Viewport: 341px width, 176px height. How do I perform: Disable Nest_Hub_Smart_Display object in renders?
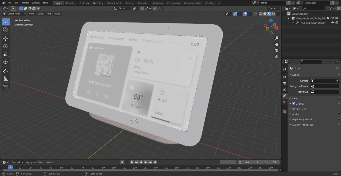click(337, 22)
